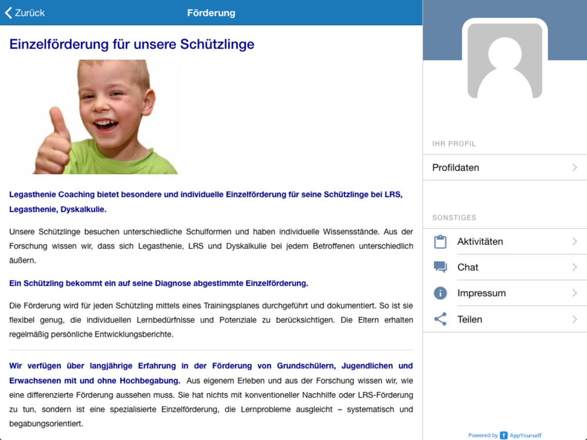This screenshot has height=440, width=587.
Task: Expand Profildaten via its right chevron
Action: [x=575, y=167]
